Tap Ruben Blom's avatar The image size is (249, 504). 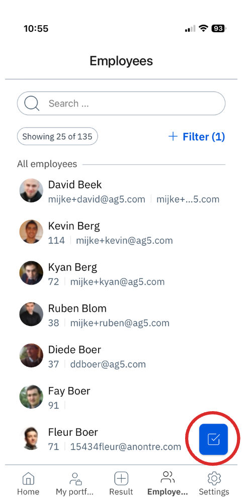[31, 314]
